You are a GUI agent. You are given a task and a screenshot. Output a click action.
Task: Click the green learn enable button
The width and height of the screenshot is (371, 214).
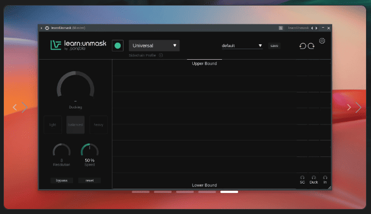click(x=117, y=46)
